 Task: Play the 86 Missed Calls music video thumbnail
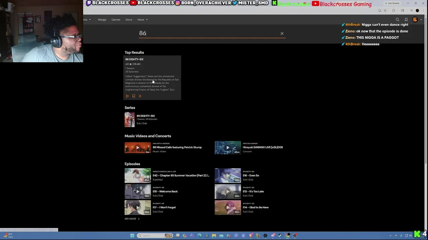138,148
